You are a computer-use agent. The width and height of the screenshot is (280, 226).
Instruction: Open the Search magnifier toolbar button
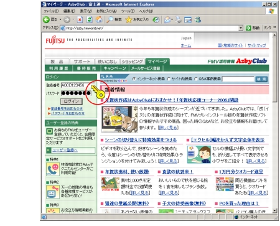(114, 20)
